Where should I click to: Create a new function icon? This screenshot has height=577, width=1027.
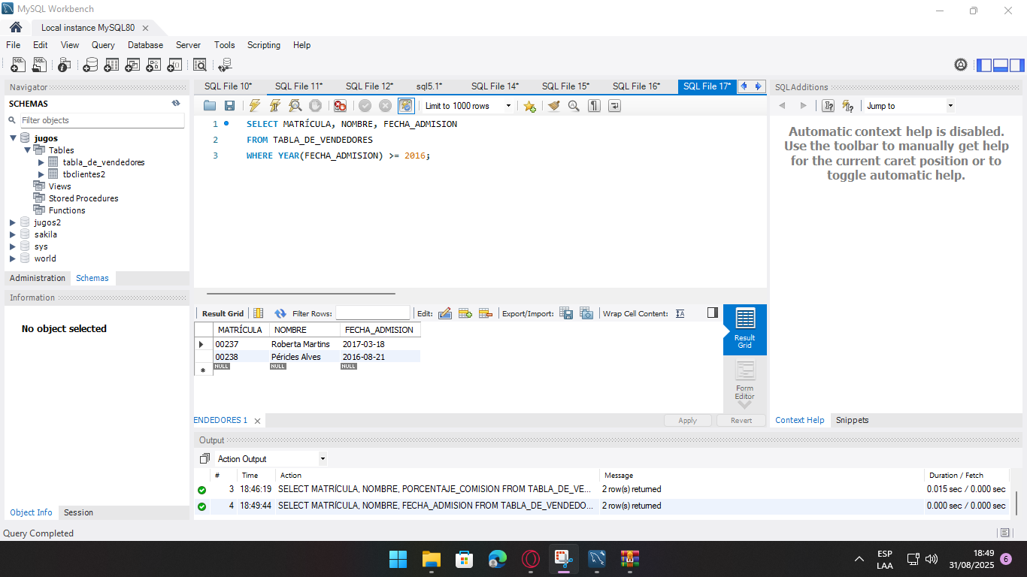(x=174, y=65)
